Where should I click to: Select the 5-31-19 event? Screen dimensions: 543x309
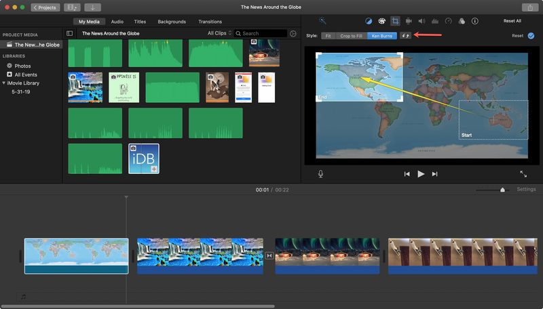pos(21,92)
